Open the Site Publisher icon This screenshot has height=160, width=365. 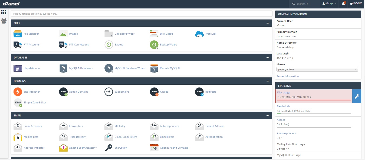coord(18,92)
